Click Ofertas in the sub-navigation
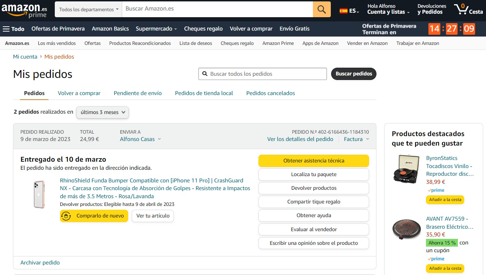Screen dimensions: 486x275 (x=92, y=43)
